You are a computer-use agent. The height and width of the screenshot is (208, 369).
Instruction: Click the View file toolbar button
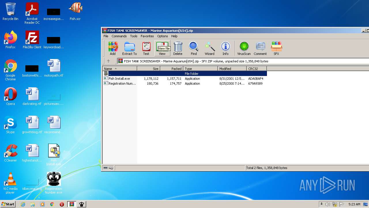162,48
